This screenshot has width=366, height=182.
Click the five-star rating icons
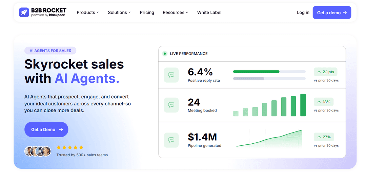click(x=70, y=147)
